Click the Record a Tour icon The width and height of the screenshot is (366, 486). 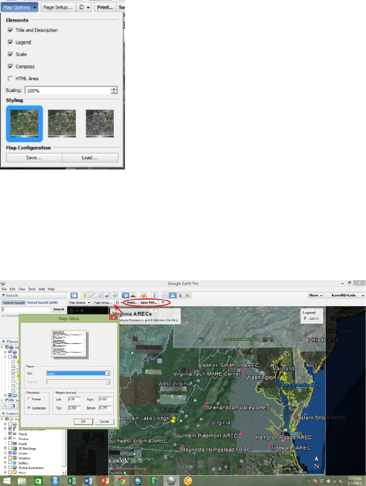coord(115,296)
